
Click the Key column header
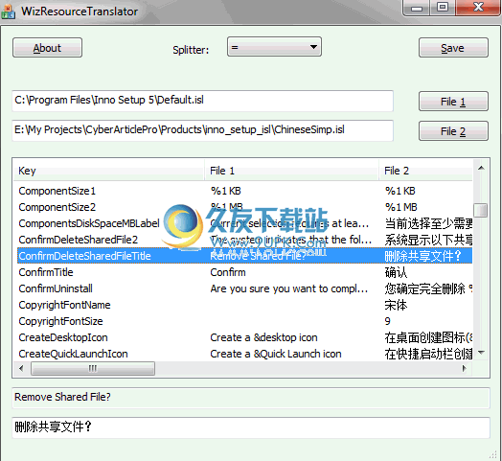[109, 171]
